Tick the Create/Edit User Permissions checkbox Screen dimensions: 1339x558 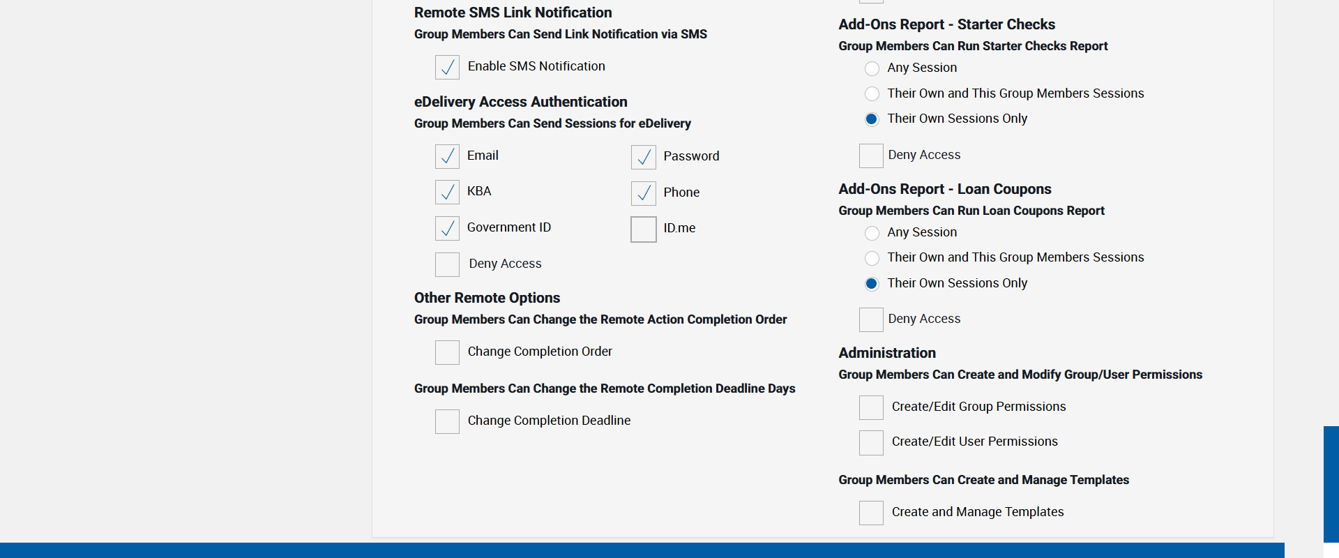click(x=871, y=442)
